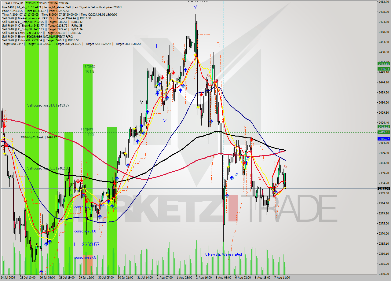Click the '25 Jul 10:00' time axis label

point(27,278)
